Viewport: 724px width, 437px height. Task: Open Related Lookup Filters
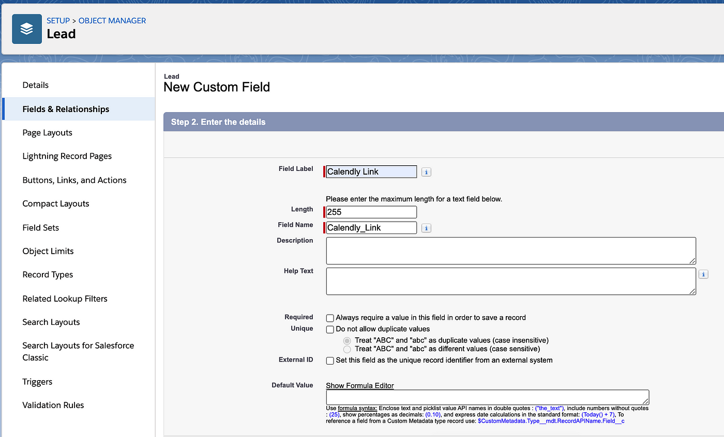[x=65, y=299]
